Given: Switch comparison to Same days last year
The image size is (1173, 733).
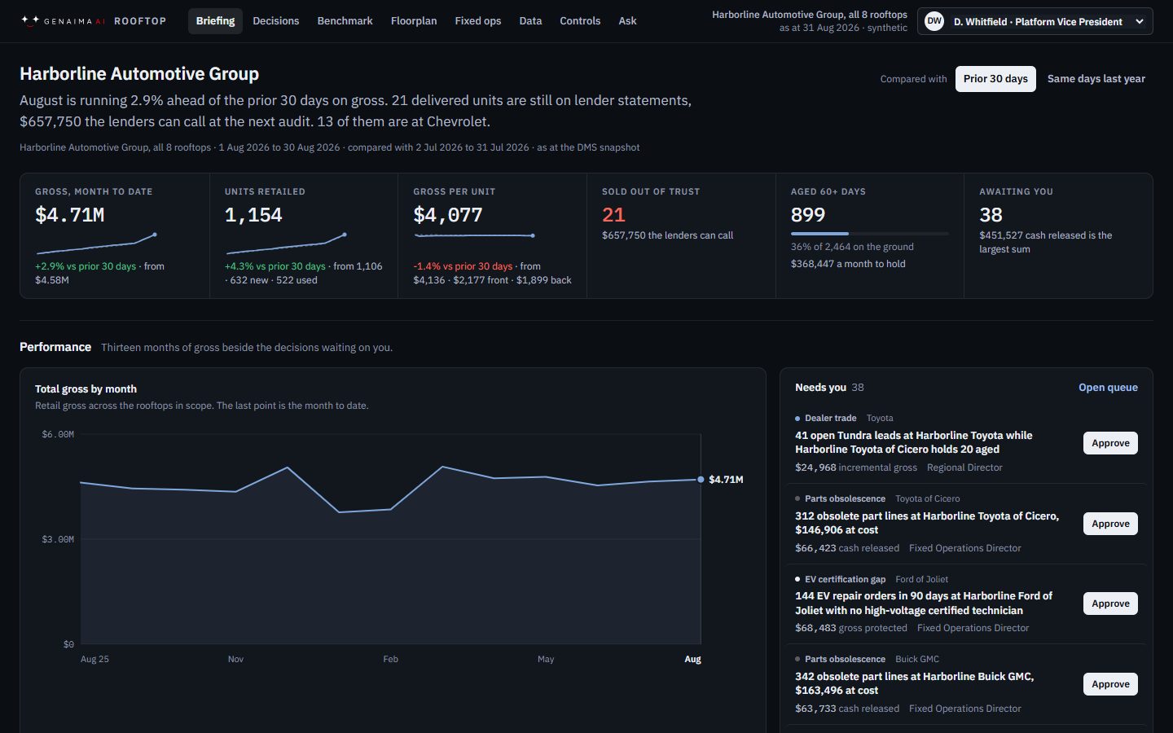Looking at the screenshot, I should 1096,79.
